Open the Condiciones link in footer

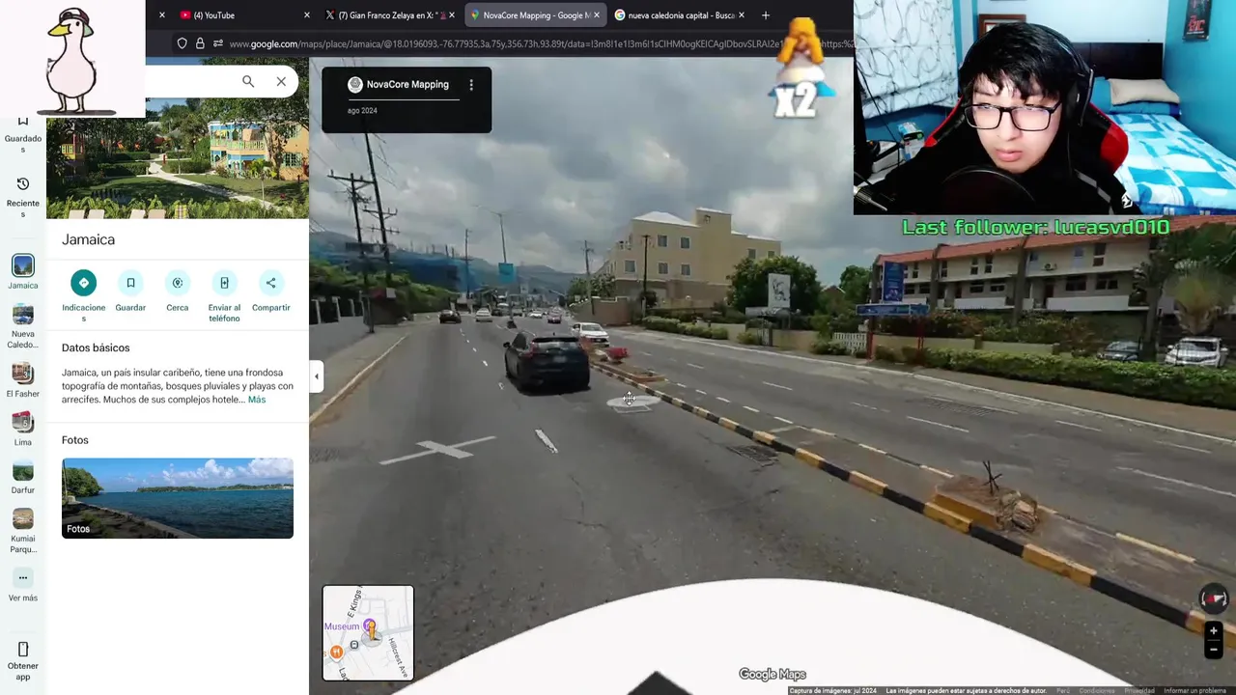tap(1097, 690)
